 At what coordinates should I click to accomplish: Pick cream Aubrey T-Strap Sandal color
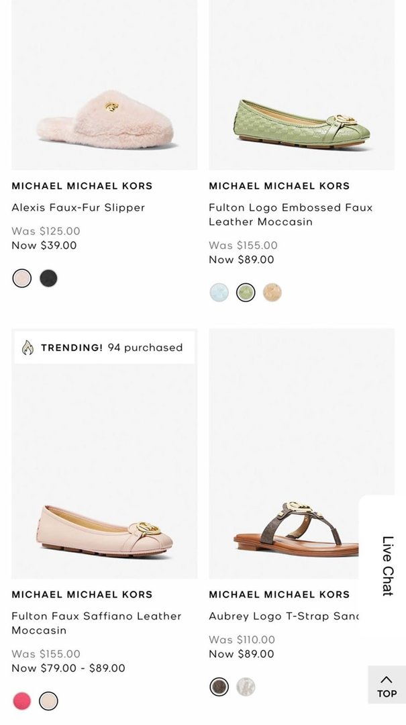point(246,687)
